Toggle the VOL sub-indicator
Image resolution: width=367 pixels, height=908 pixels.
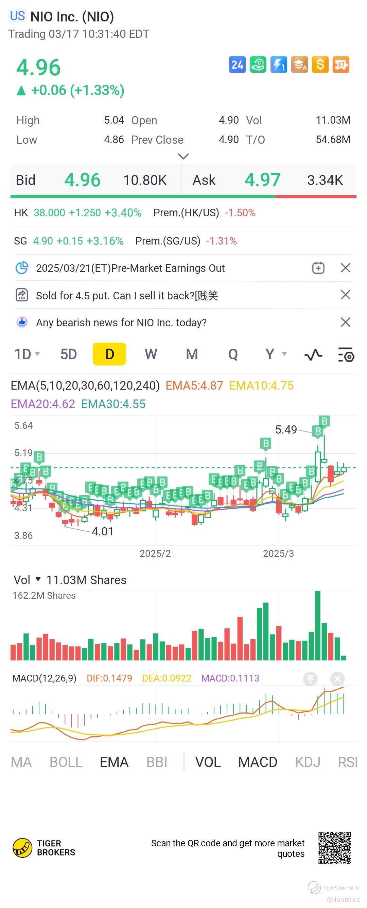(x=208, y=762)
